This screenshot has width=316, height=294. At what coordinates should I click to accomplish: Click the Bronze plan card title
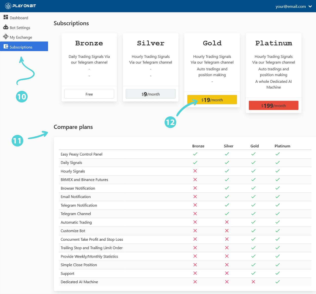coord(89,43)
